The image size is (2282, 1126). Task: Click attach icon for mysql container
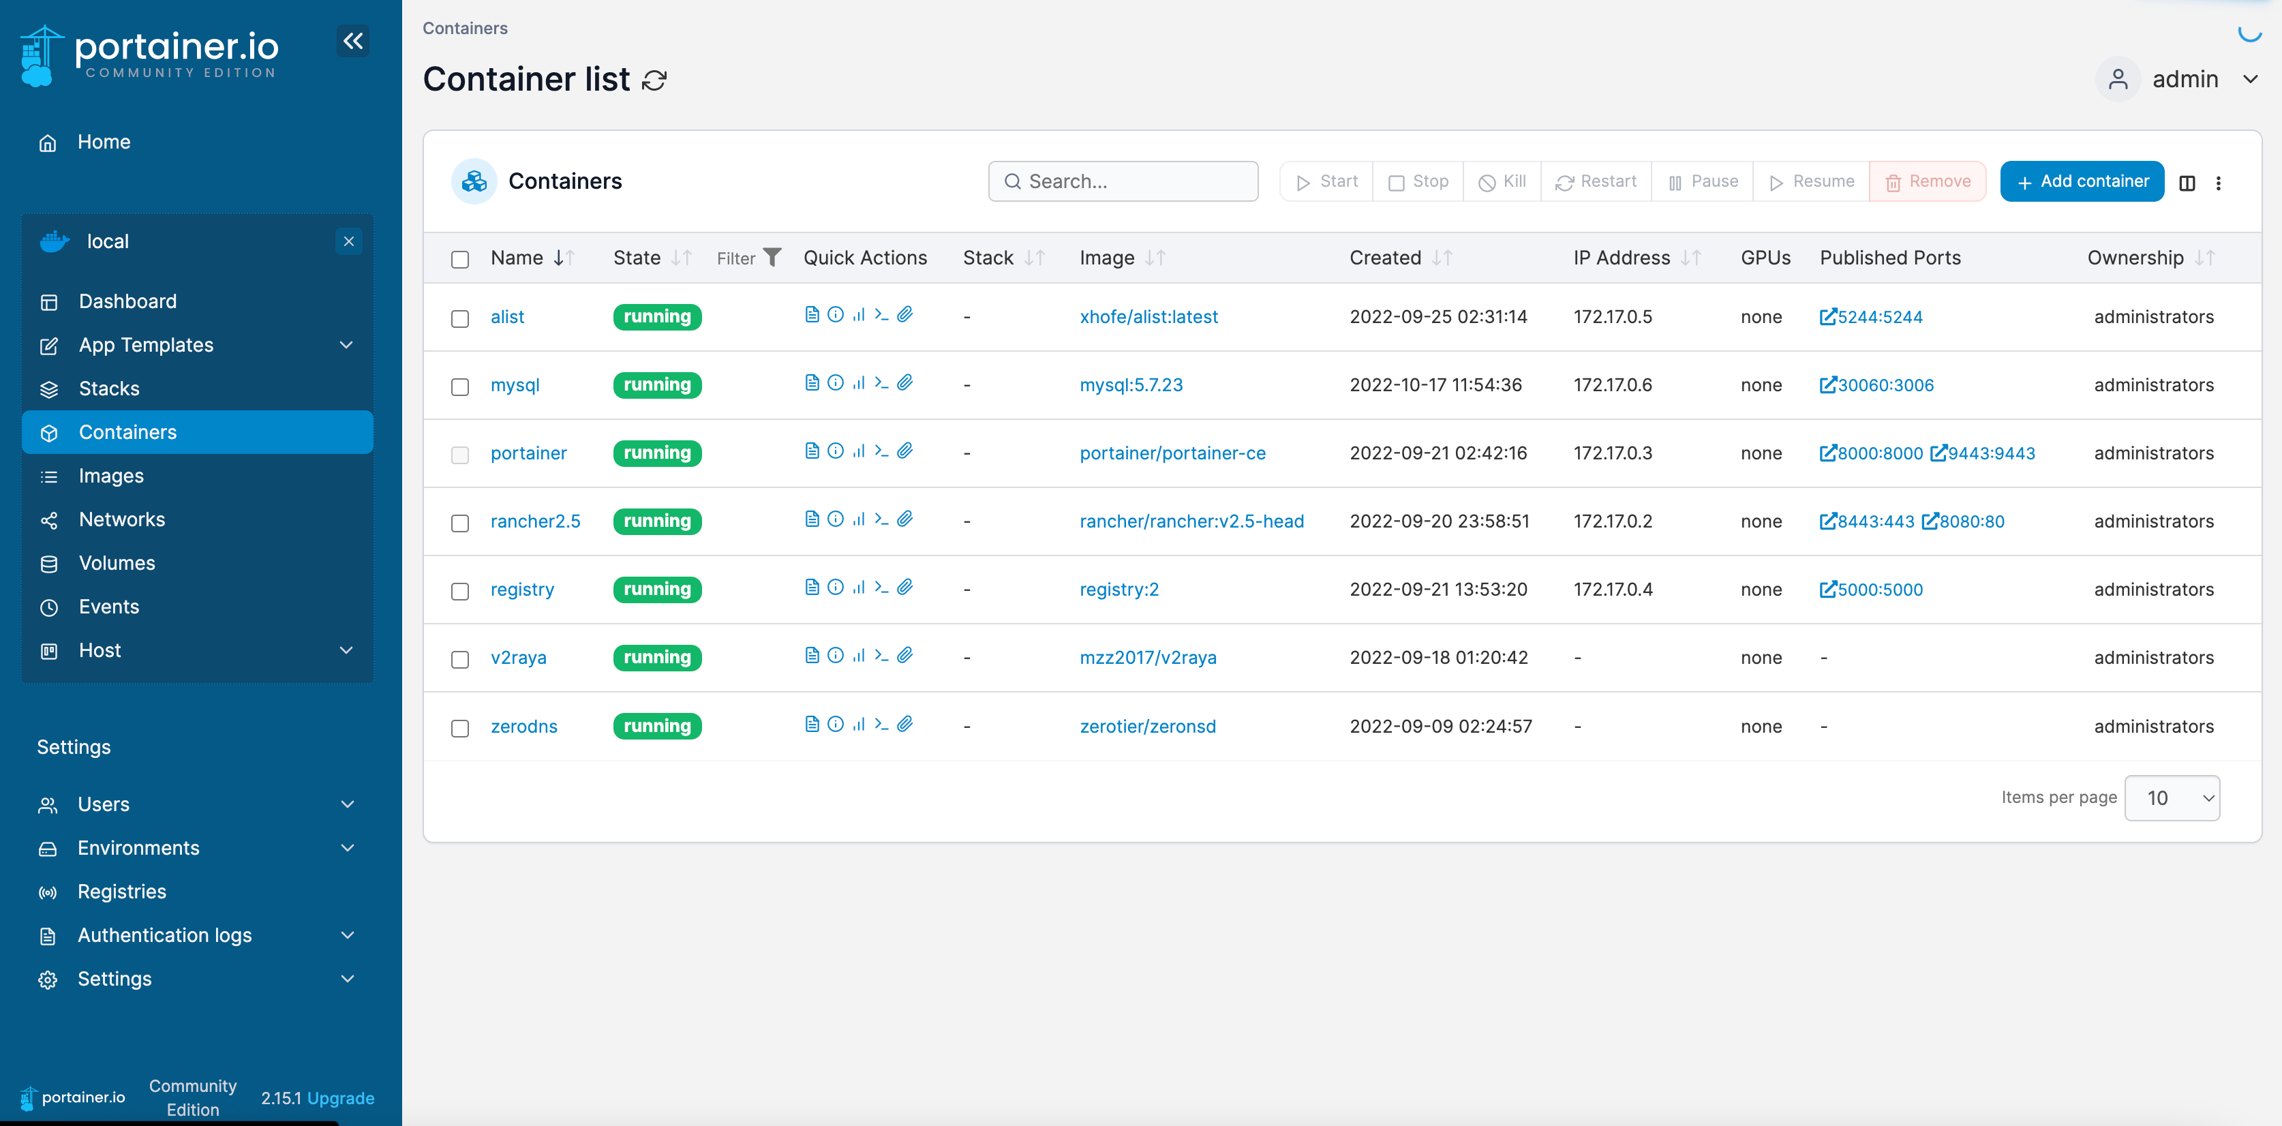click(x=904, y=382)
